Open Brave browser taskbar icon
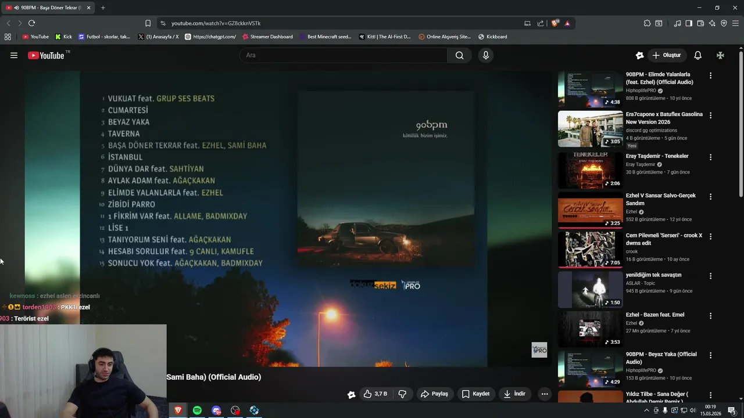The width and height of the screenshot is (744, 418). click(x=178, y=410)
